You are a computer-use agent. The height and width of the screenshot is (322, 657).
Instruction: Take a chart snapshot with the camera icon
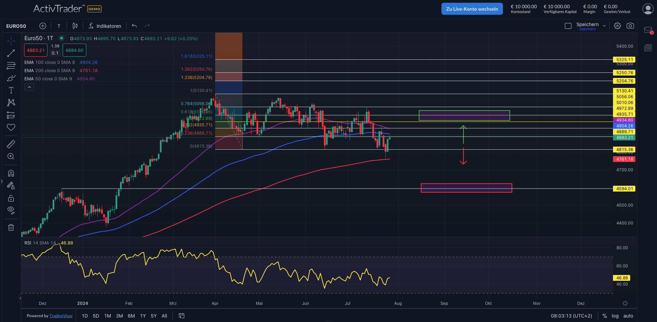(x=631, y=26)
